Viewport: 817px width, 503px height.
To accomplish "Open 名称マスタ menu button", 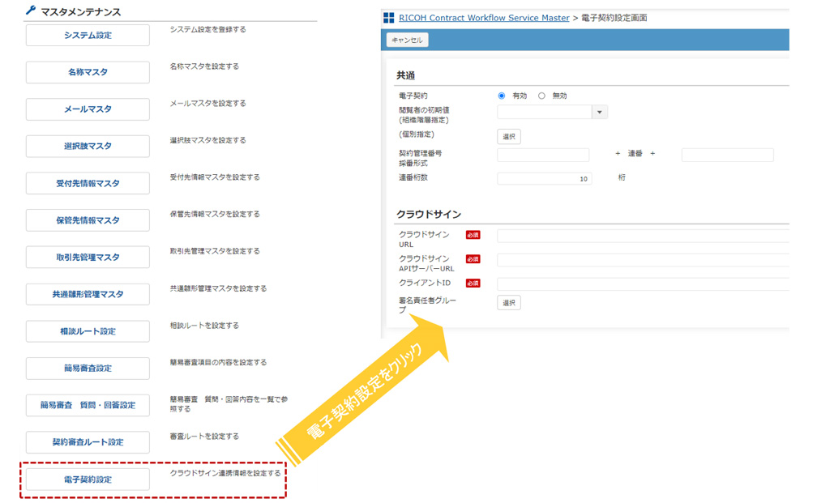I will [88, 72].
